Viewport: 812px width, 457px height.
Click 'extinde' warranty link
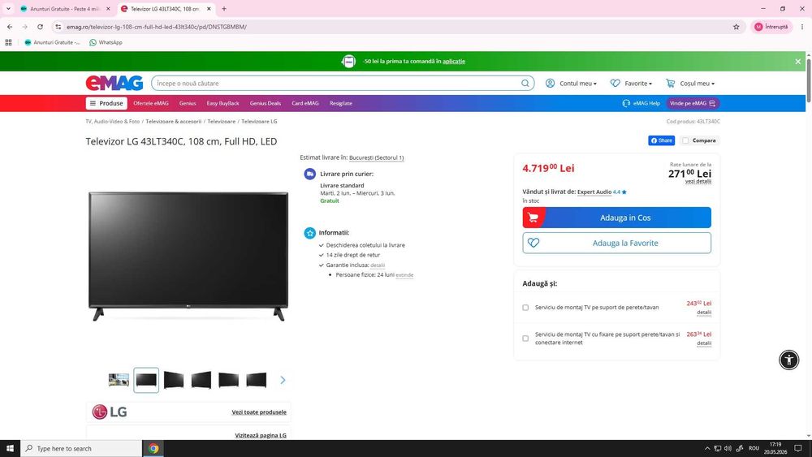pos(404,275)
